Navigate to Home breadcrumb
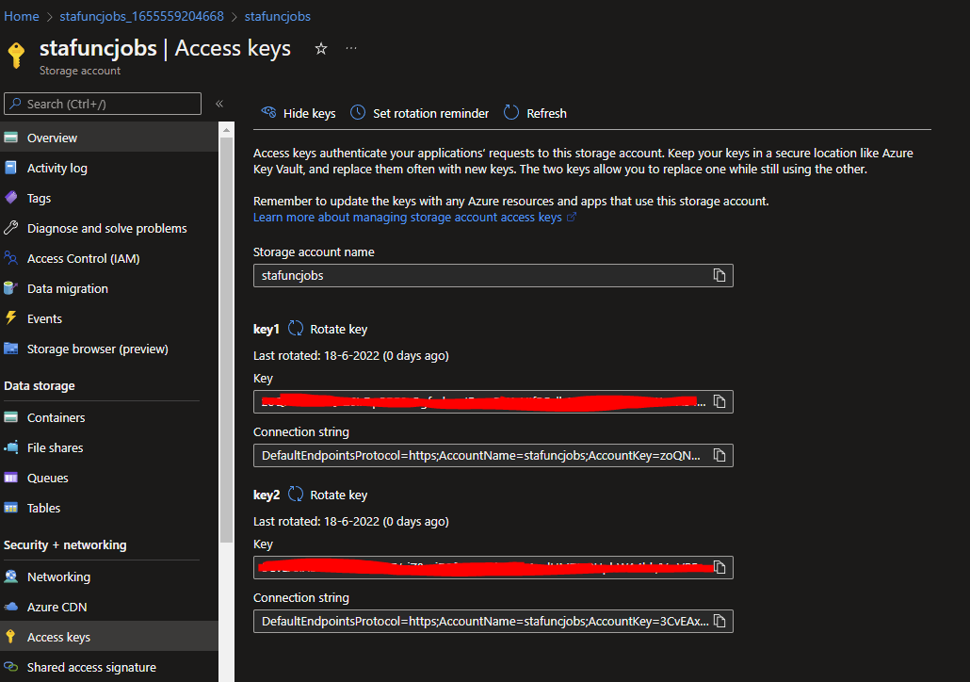 pyautogui.click(x=22, y=16)
